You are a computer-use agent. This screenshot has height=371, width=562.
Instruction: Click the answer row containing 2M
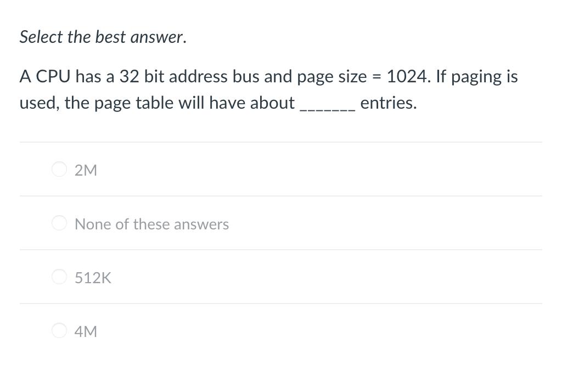click(x=220, y=169)
